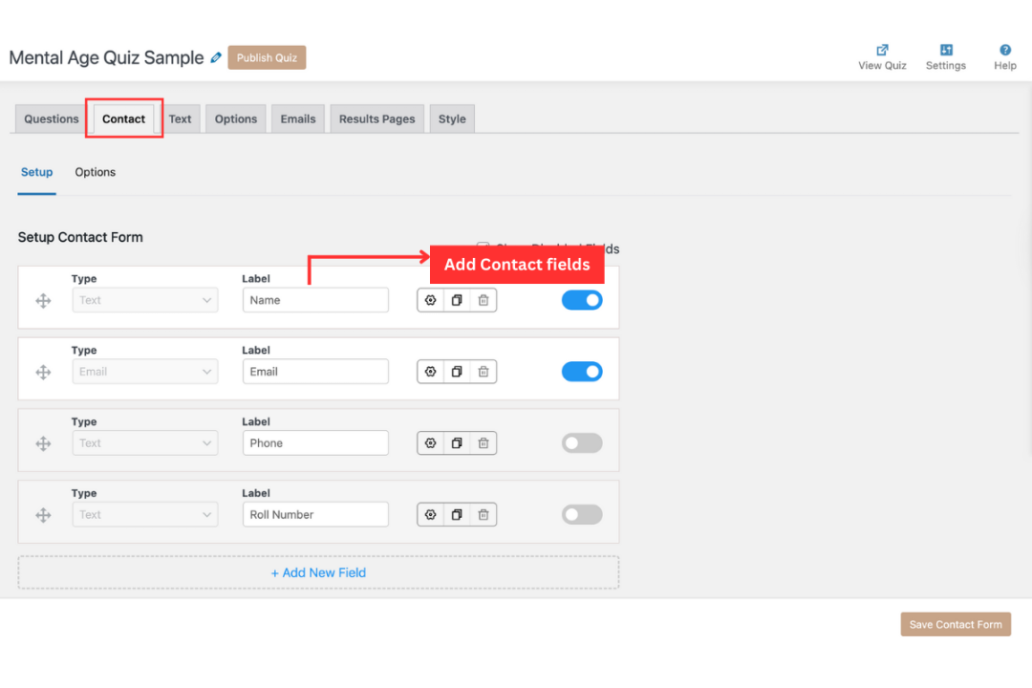Disable the Name field toggle
Screen dimensions: 1032x688
point(582,300)
